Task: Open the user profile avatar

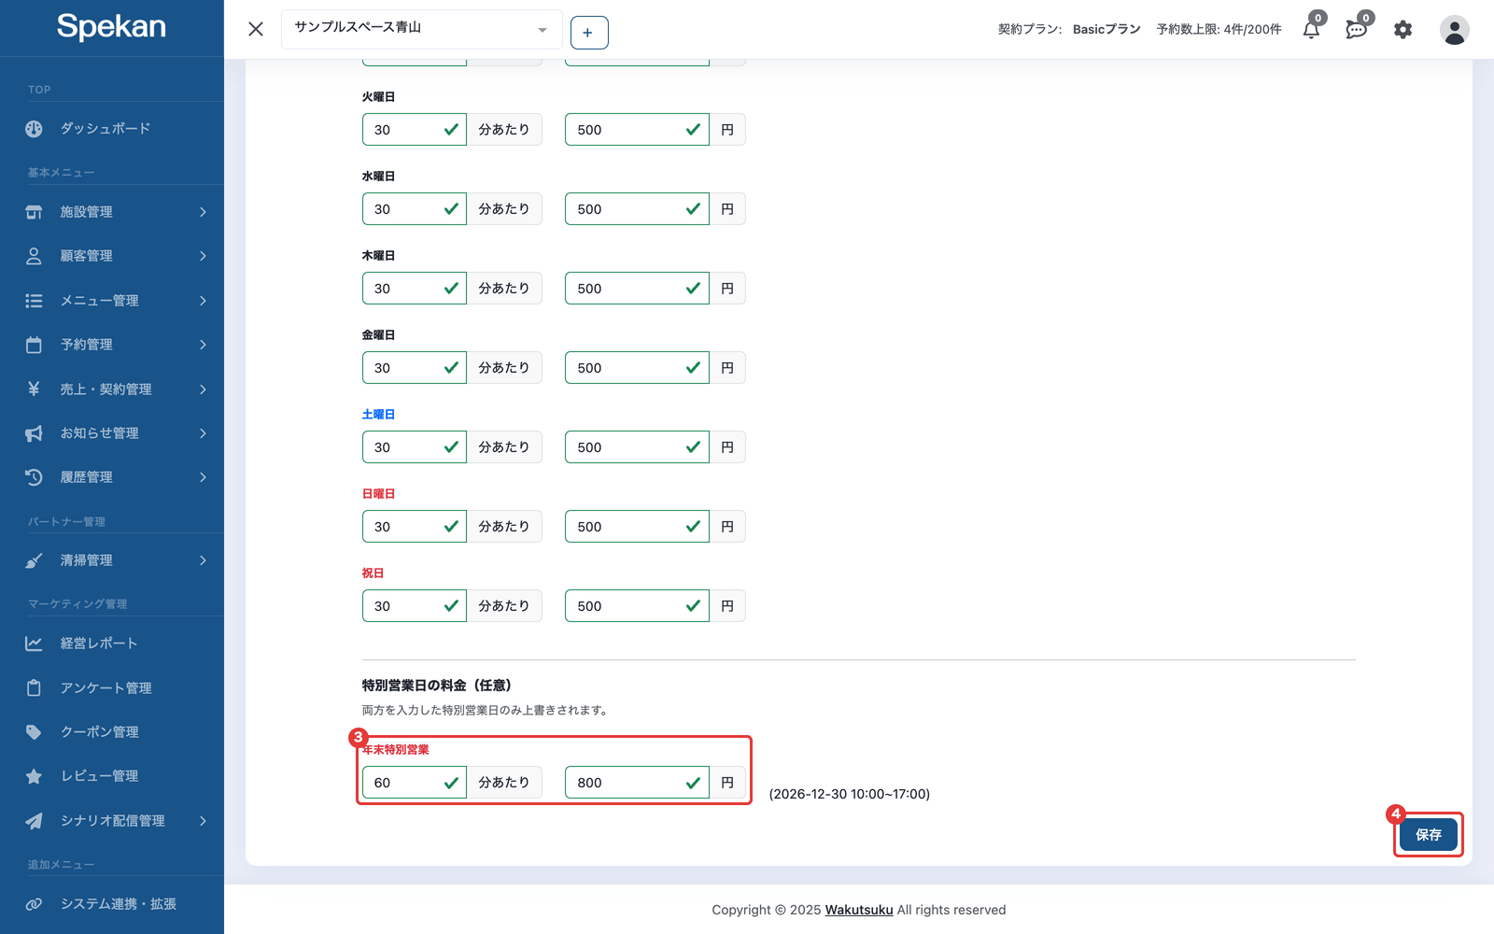Action: (x=1454, y=30)
